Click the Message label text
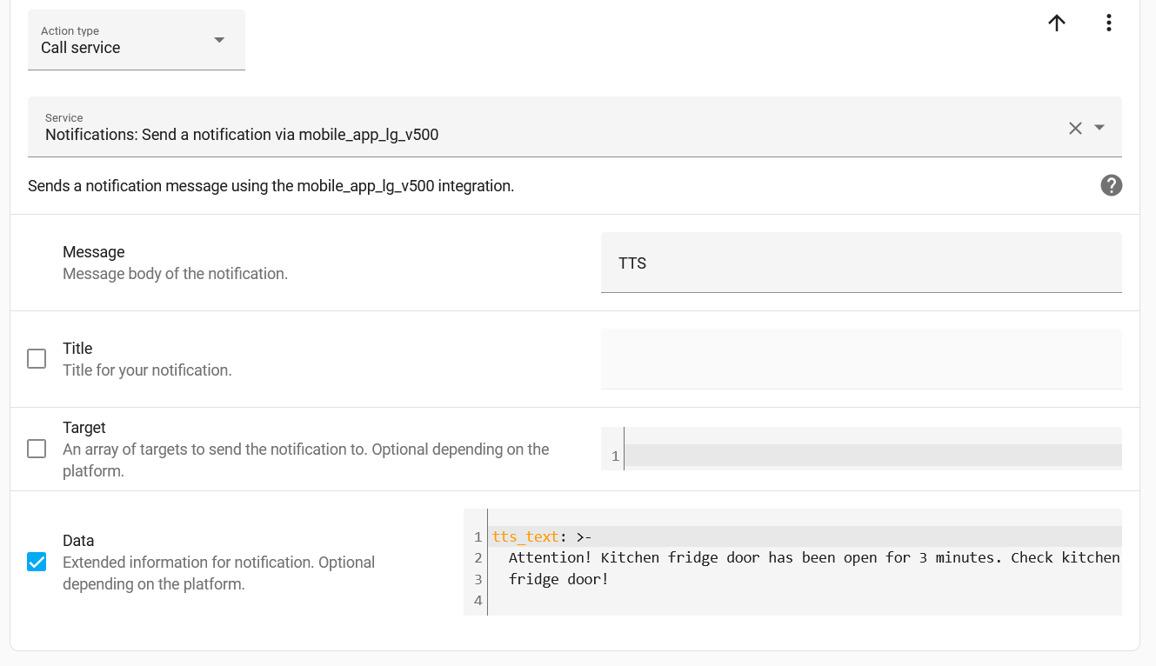The height and width of the screenshot is (666, 1156). tap(94, 252)
